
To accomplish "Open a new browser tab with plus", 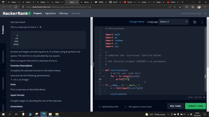I will point(183,2).
